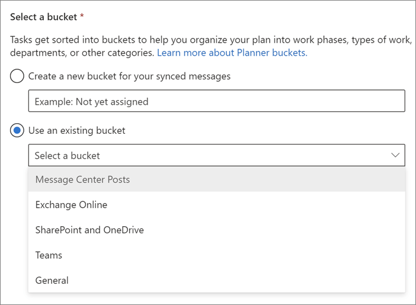
Task: Open the 'Learn more about Planner buckets' link
Action: point(232,53)
